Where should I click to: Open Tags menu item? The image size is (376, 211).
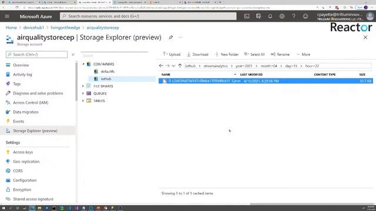point(17,84)
